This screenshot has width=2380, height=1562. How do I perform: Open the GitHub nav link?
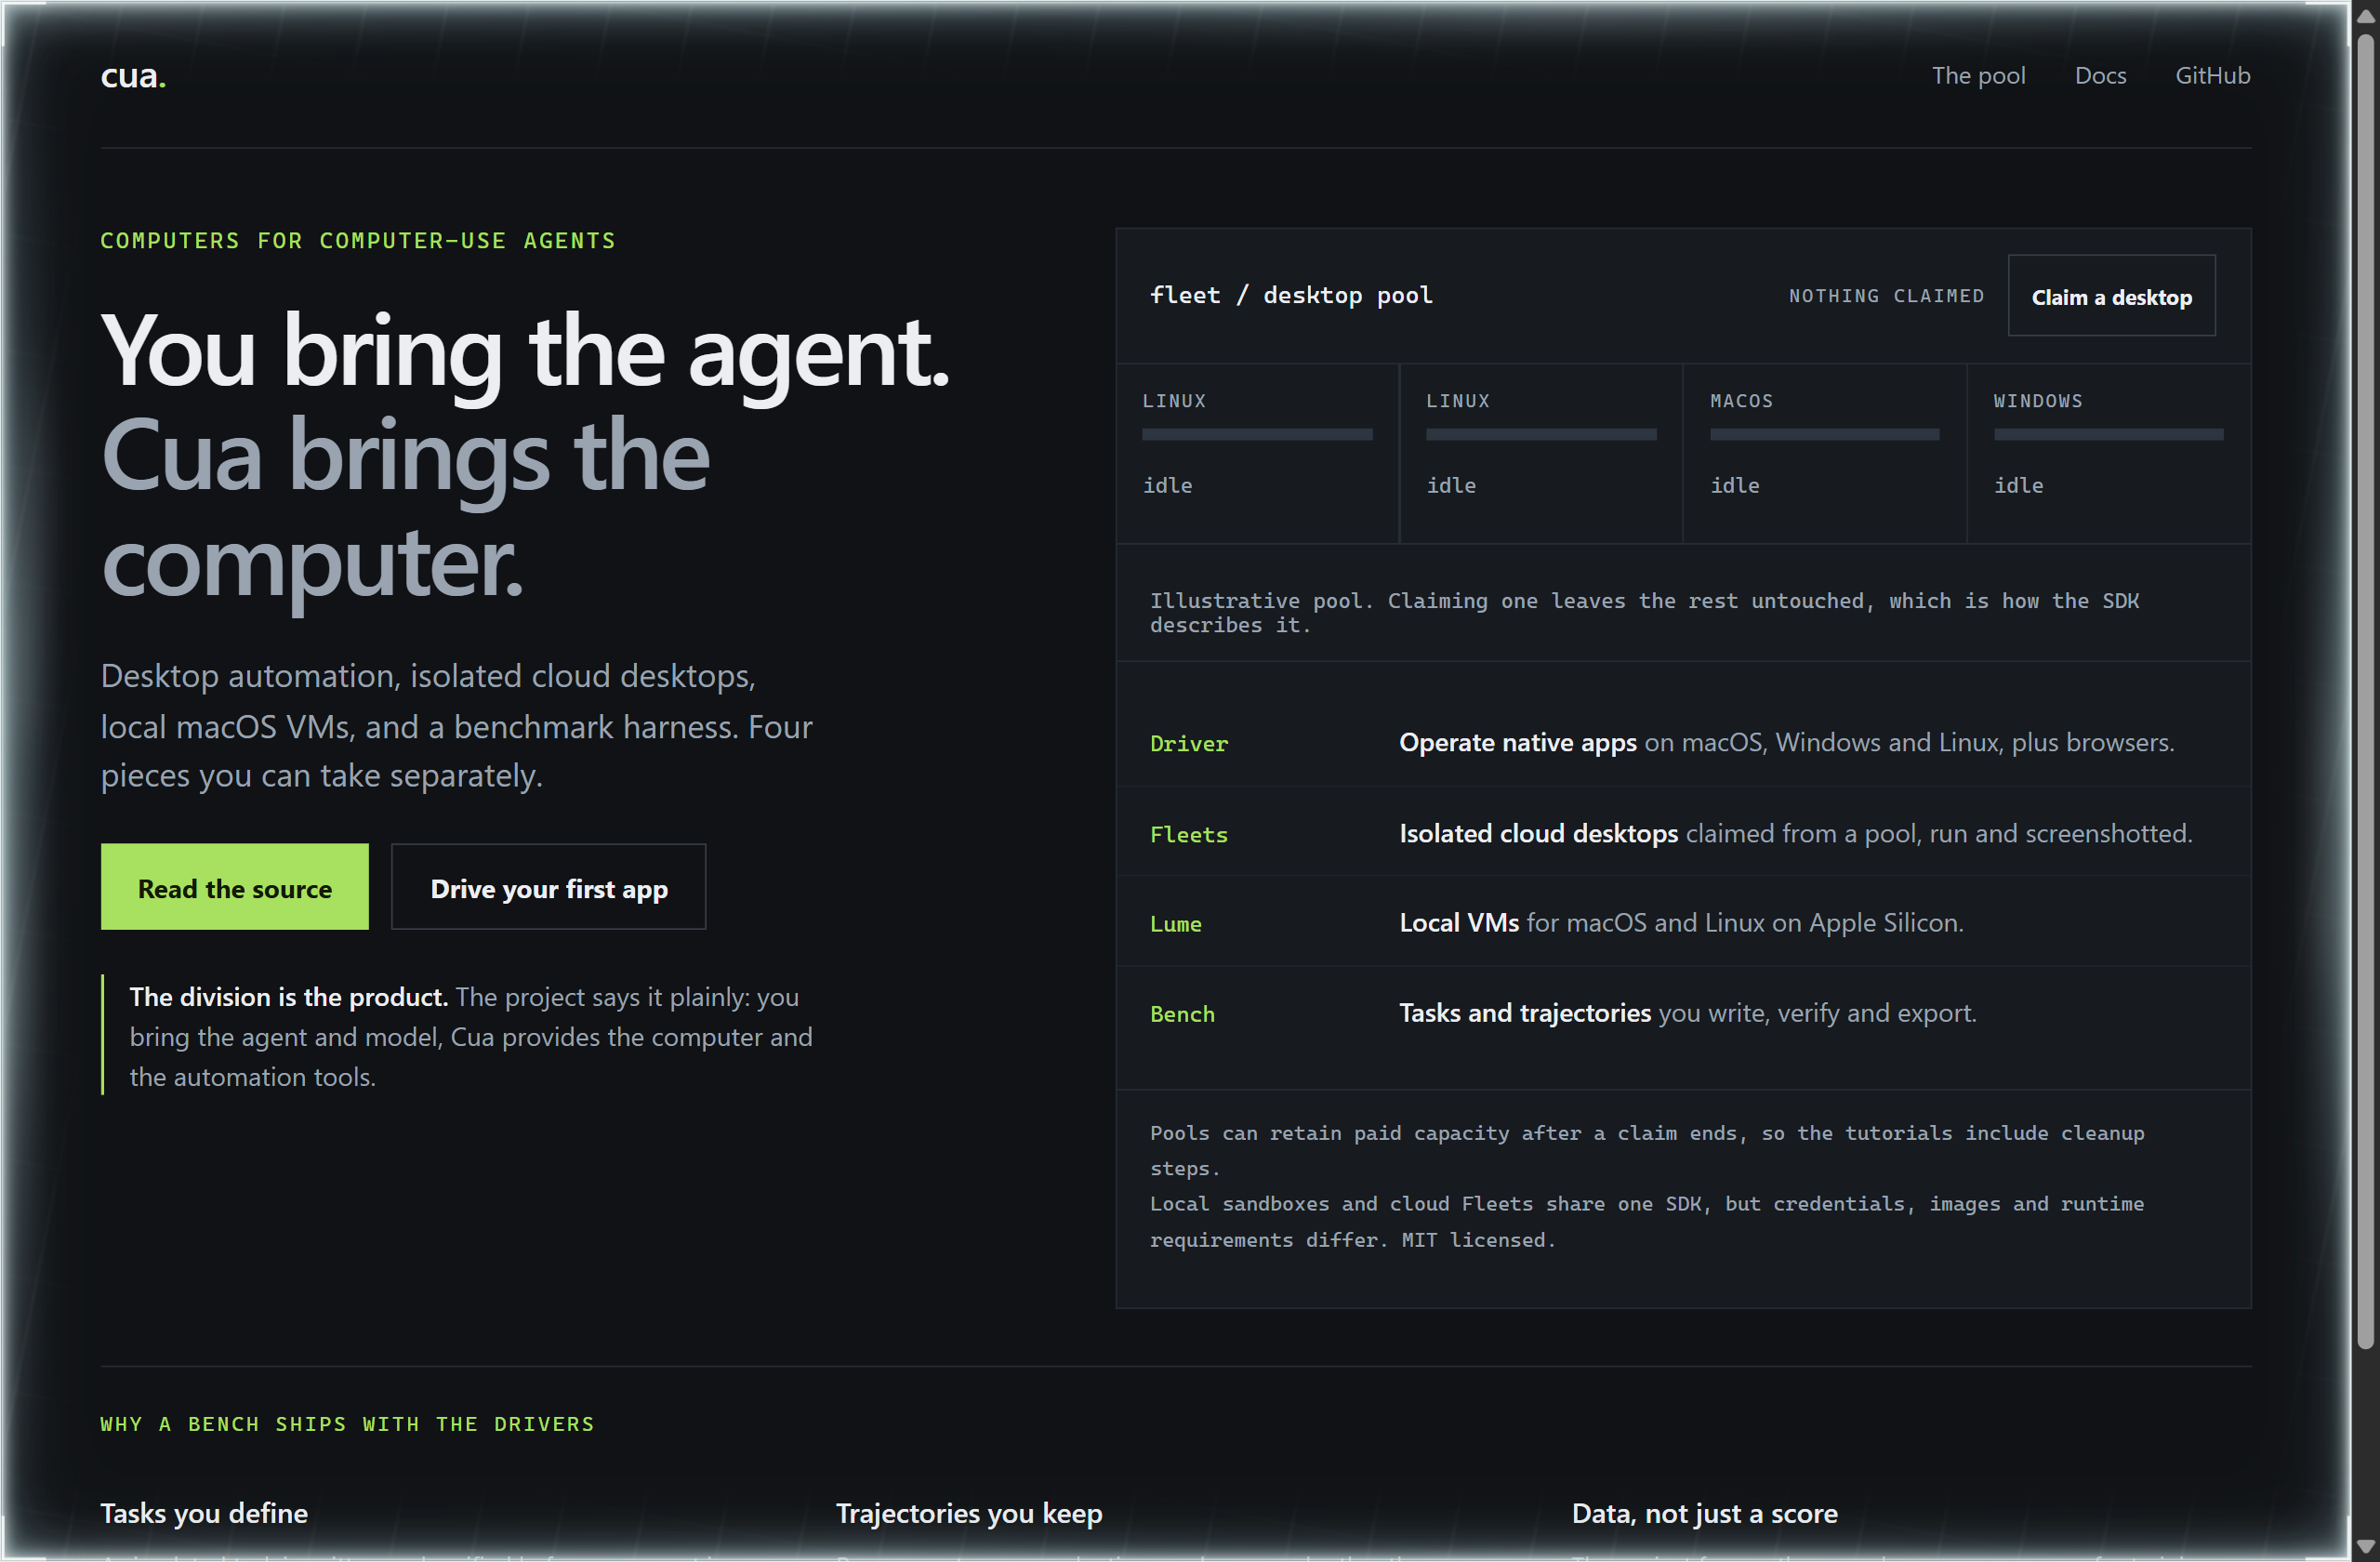coord(2212,76)
